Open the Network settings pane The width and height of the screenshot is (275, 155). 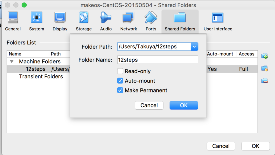point(129,21)
